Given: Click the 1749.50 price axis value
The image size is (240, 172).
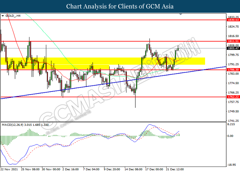Looking at the screenshot, I should [233, 111].
